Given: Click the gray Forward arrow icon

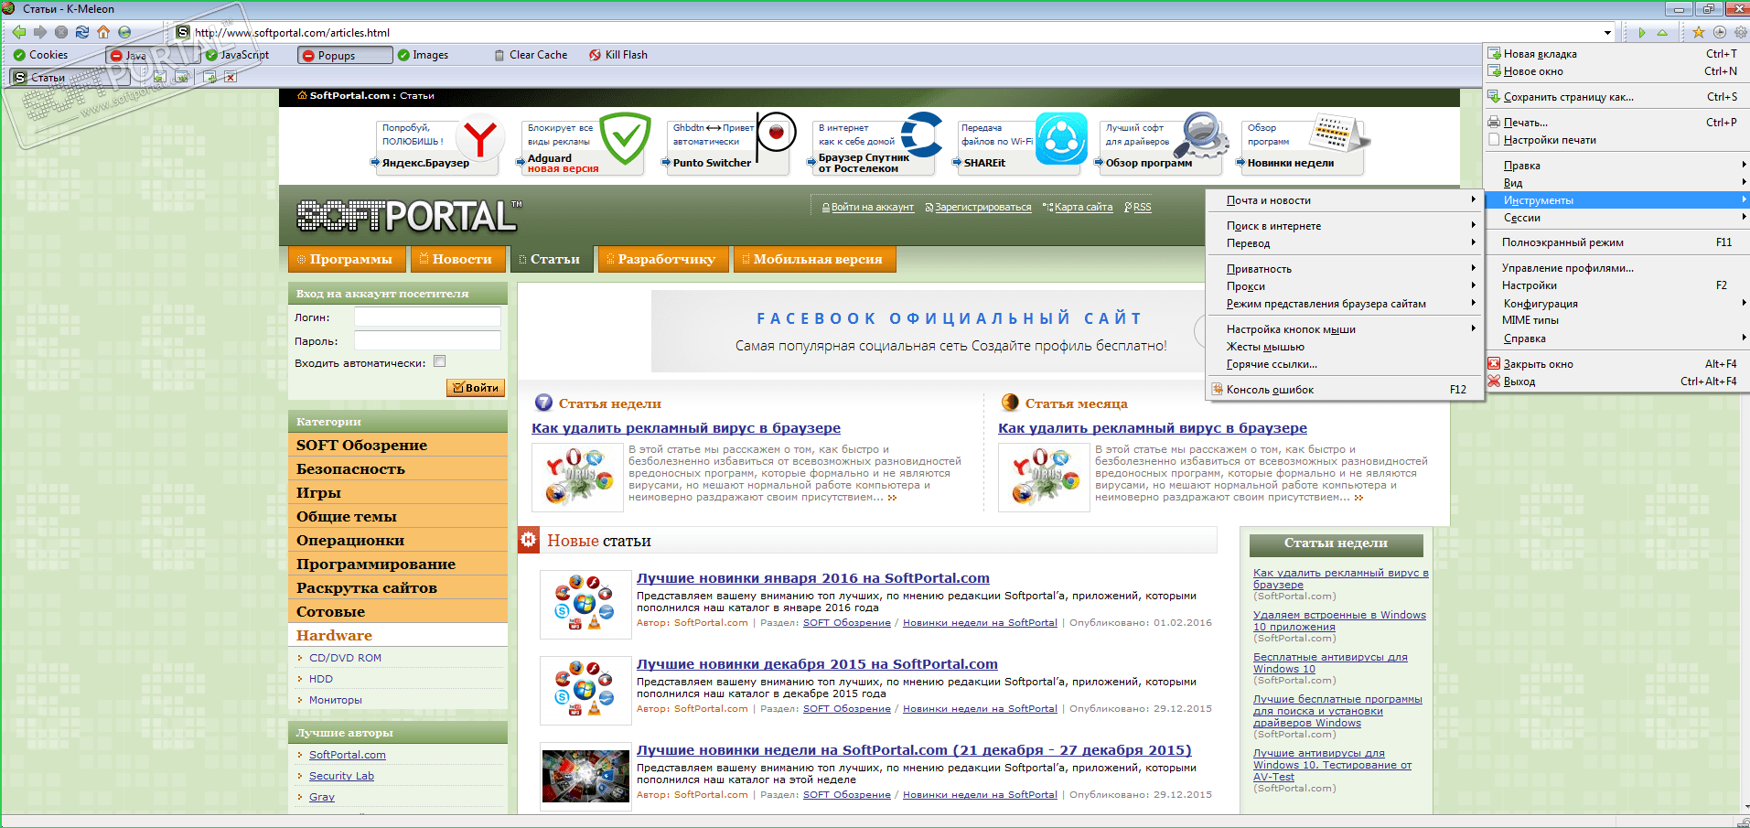Looking at the screenshot, I should coord(39,32).
